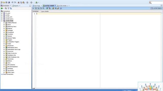Click the Save All icon
Viewport: 163px width, 91px height.
9,2
